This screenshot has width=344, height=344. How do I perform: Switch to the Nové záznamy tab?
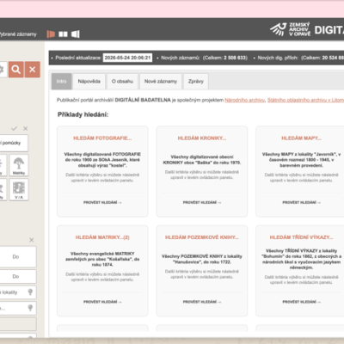click(161, 82)
